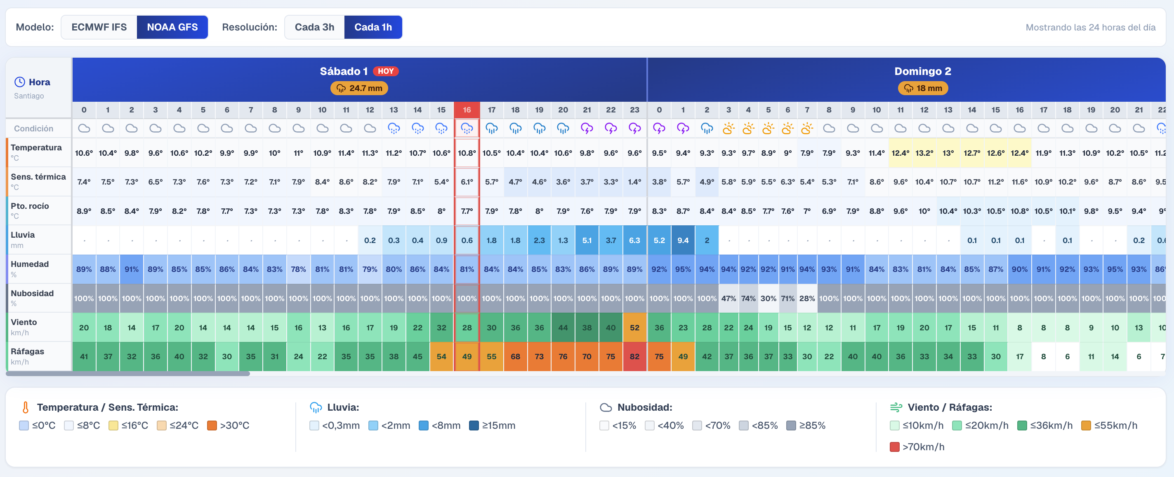
Task: Click the clock icon next to Hora
Action: [20, 82]
